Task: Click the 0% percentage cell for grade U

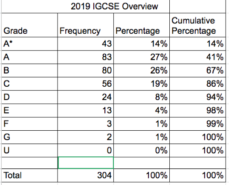Action: (x=142, y=150)
